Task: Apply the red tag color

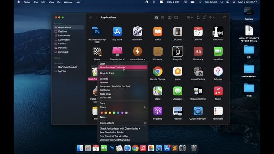Action: [x=102, y=113]
